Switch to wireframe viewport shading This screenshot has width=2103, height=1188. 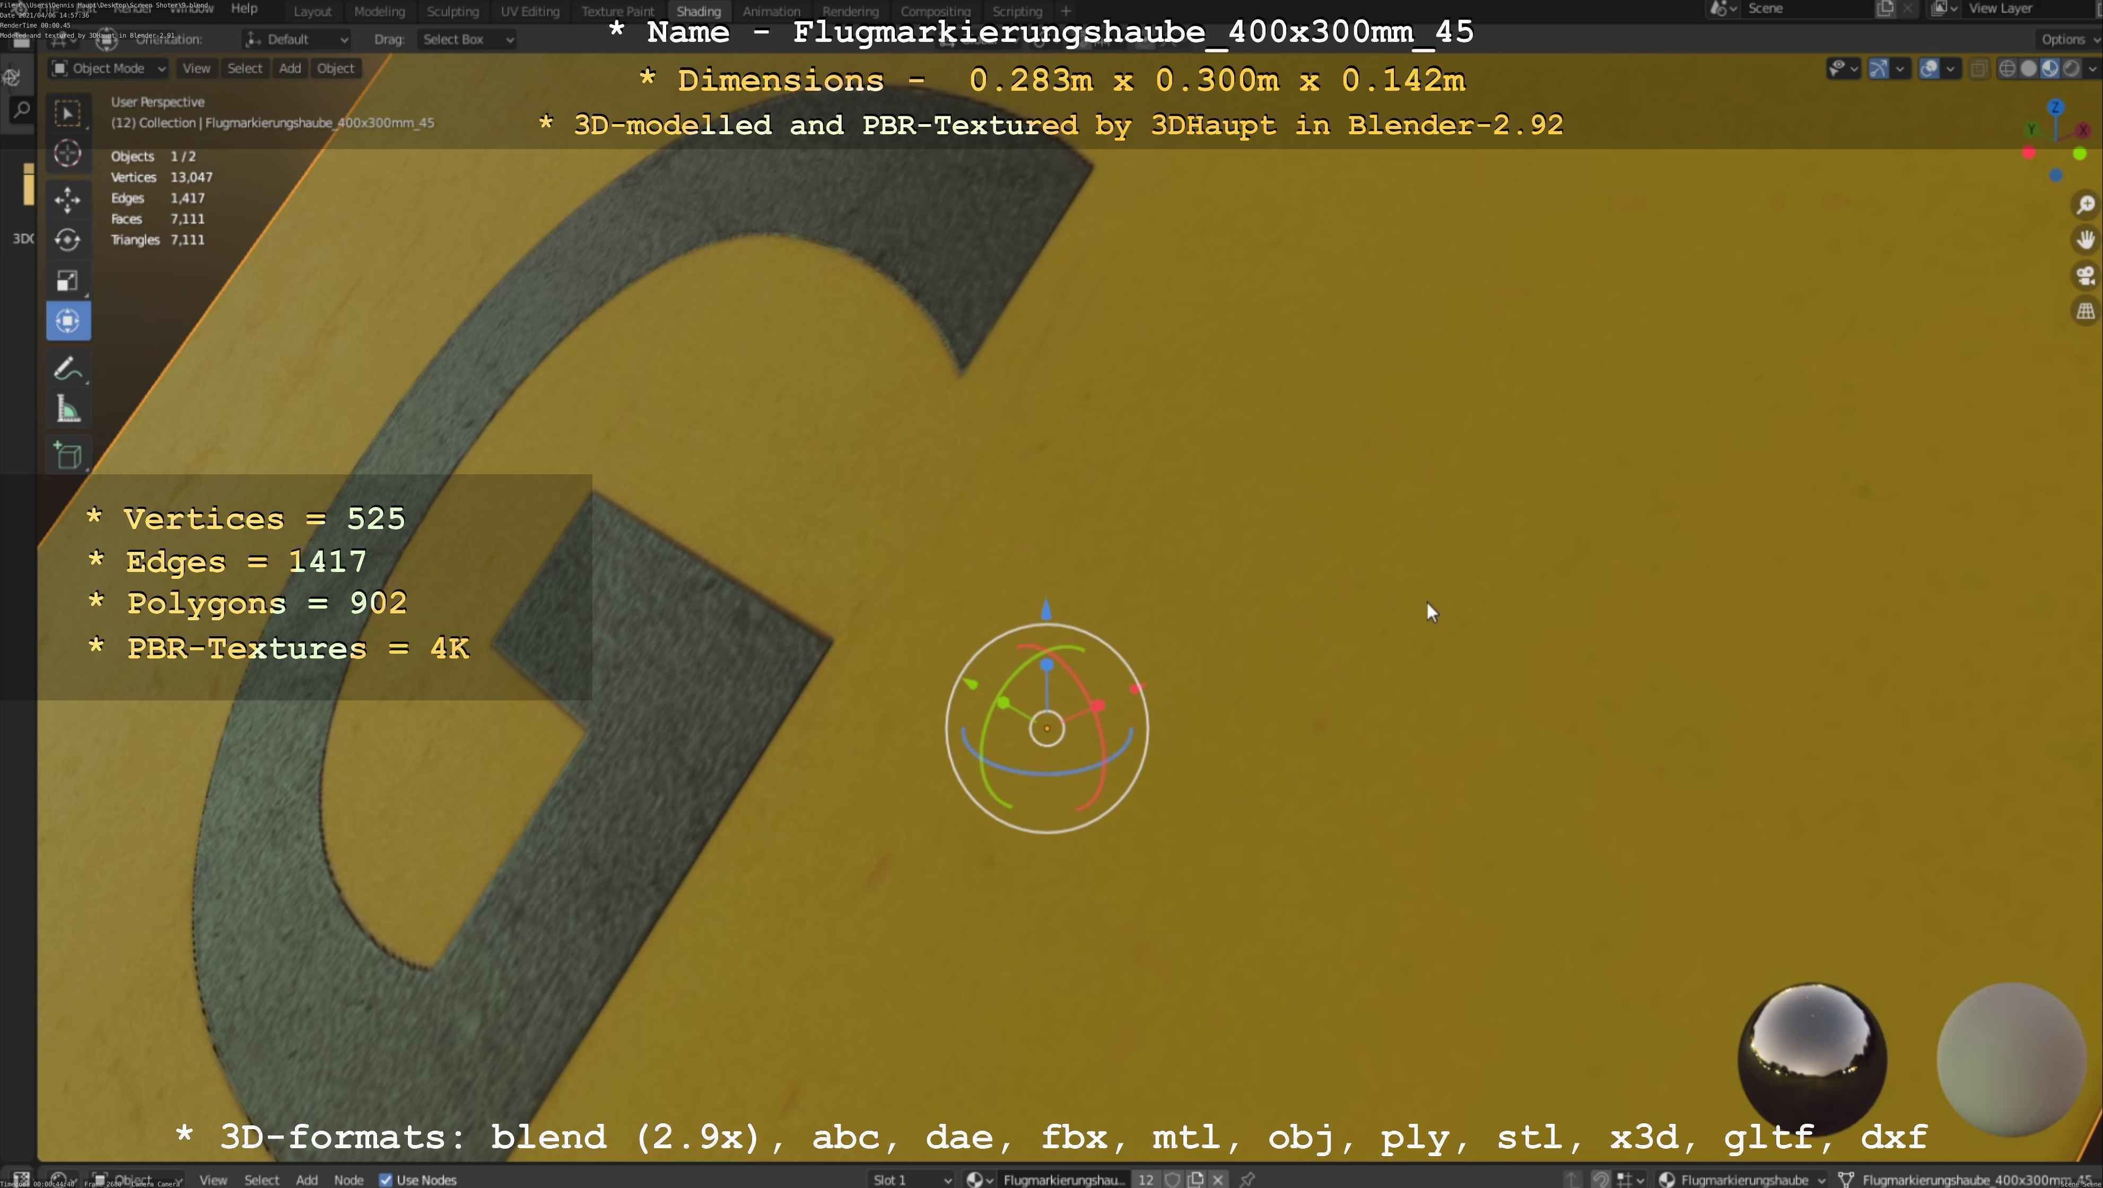(x=2008, y=68)
